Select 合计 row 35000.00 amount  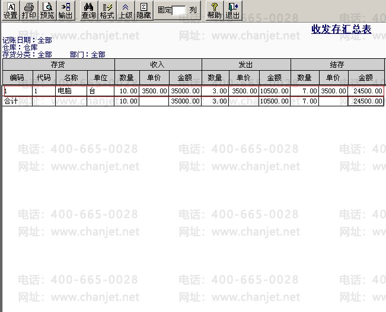point(185,101)
